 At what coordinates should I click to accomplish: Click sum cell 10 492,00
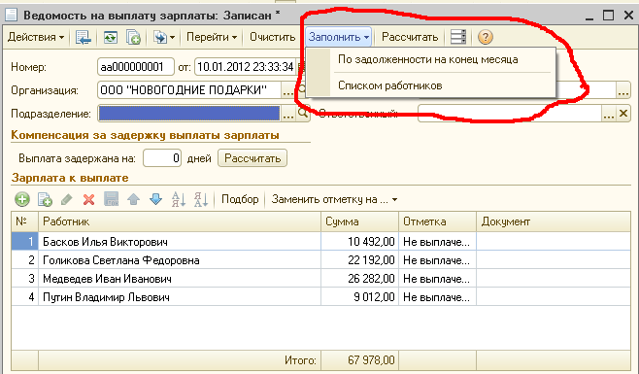tap(360, 242)
